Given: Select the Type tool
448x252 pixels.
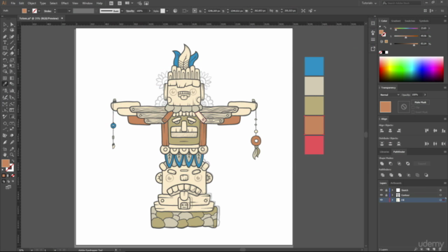Looking at the screenshot, I should pyautogui.click(x=5, y=42).
